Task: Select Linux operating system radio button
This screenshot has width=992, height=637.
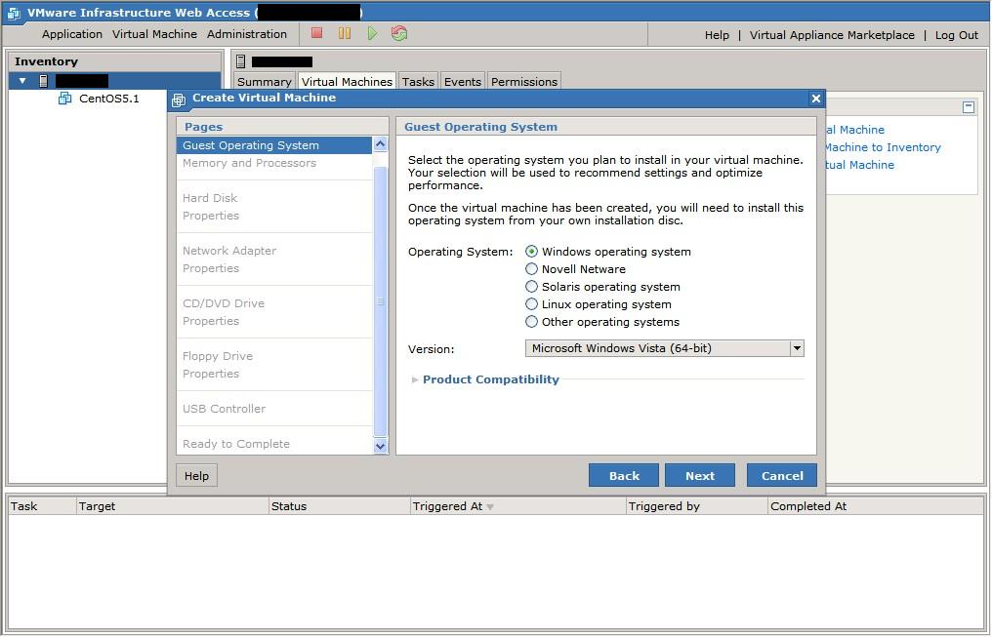Action: tap(531, 304)
